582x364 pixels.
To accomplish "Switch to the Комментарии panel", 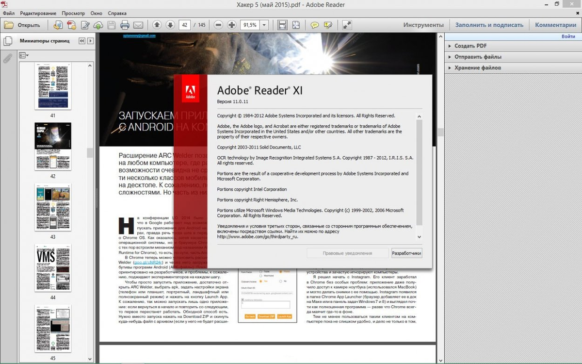I will [555, 24].
